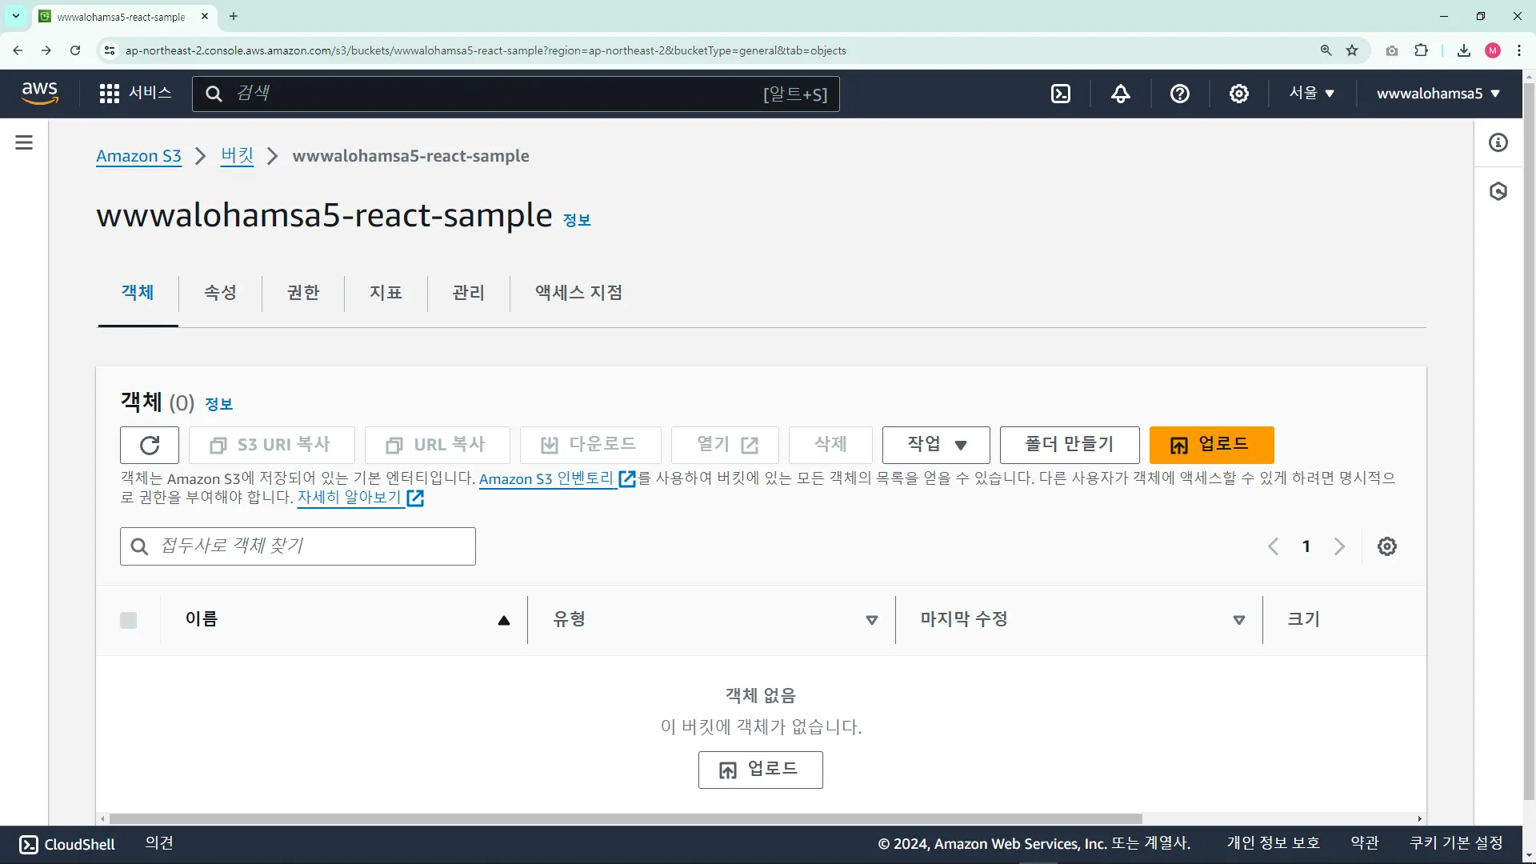Image resolution: width=1536 pixels, height=864 pixels.
Task: Open the CloudShell terminal icon in header
Action: (x=1061, y=94)
